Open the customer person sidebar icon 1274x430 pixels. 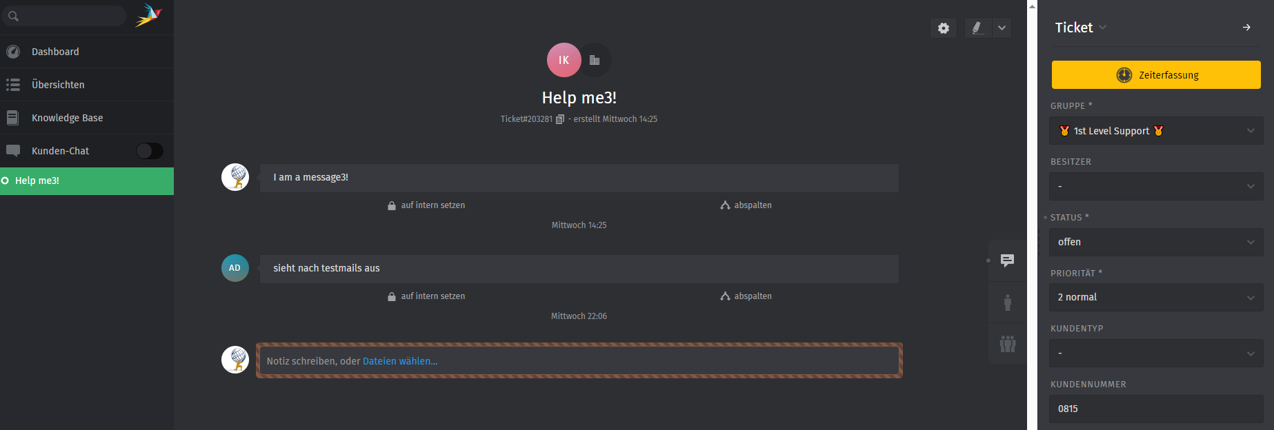click(x=1007, y=302)
